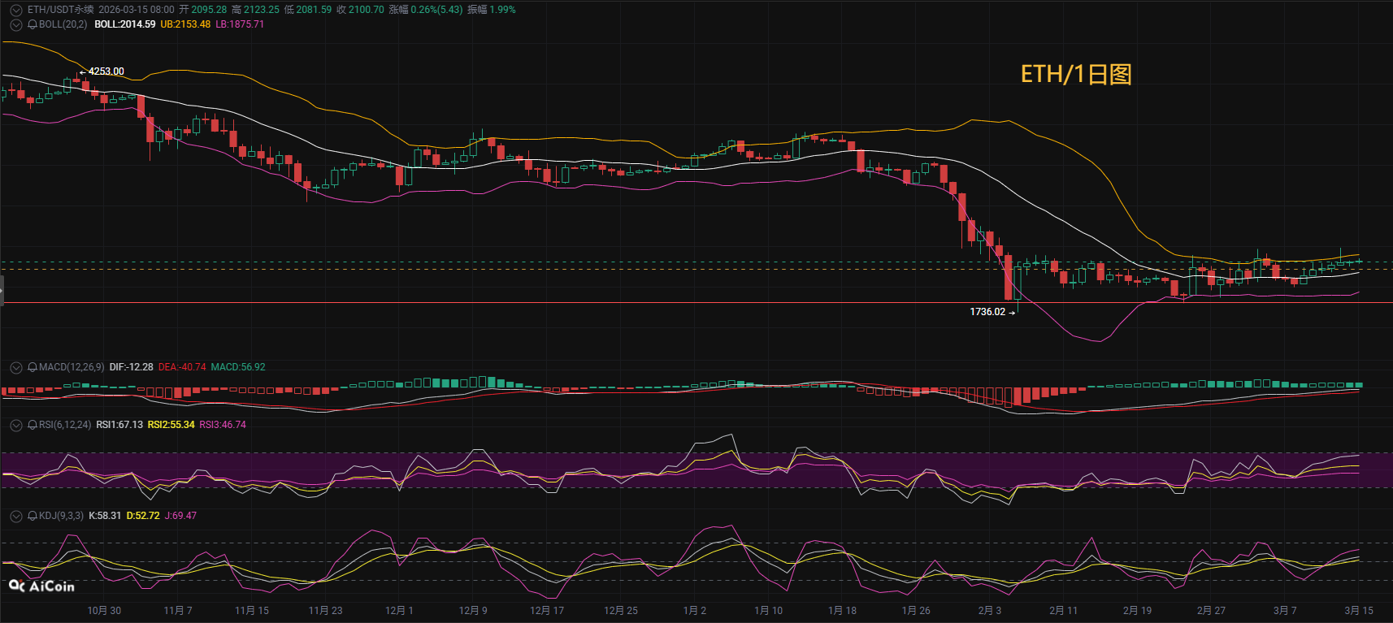Click the 4253.00 high price marker
This screenshot has width=1393, height=623.
tap(106, 71)
